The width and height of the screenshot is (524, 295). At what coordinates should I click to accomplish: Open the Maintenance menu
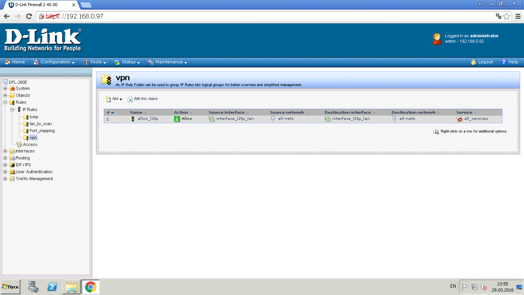(167, 62)
